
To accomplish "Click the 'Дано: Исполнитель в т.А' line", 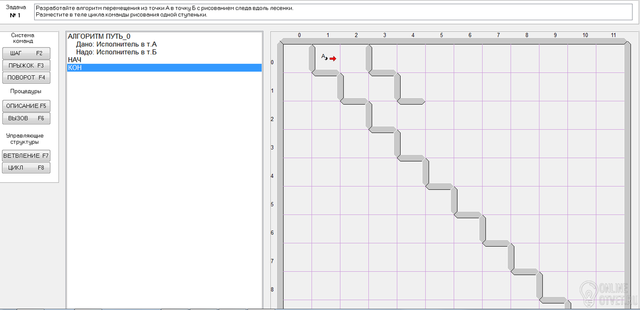I will (x=116, y=44).
